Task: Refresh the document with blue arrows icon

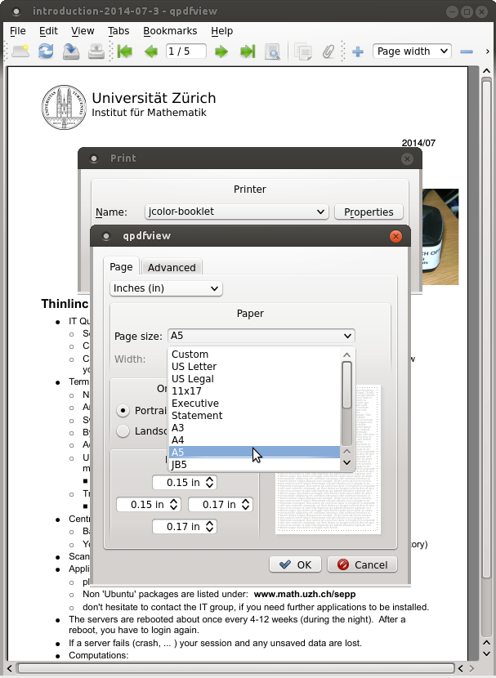Action: tap(46, 51)
